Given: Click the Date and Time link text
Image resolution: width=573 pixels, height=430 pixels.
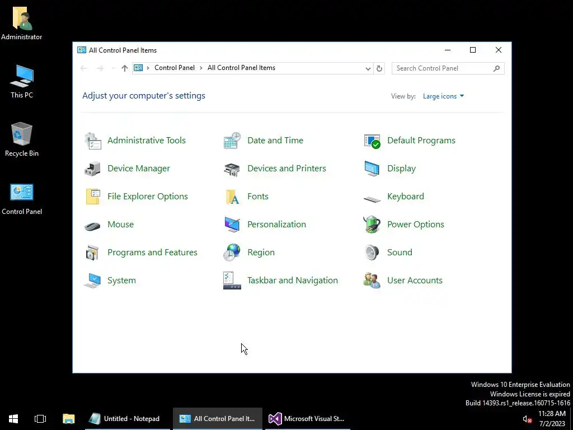Looking at the screenshot, I should [x=275, y=141].
